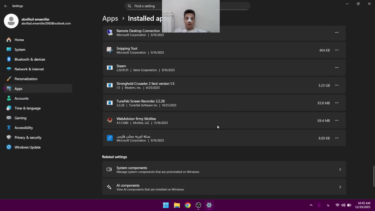
Task: Expand System components chevron arrow
Action: (x=340, y=169)
